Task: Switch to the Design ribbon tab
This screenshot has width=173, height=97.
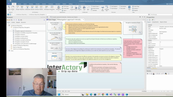Action: (x=19, y=4)
